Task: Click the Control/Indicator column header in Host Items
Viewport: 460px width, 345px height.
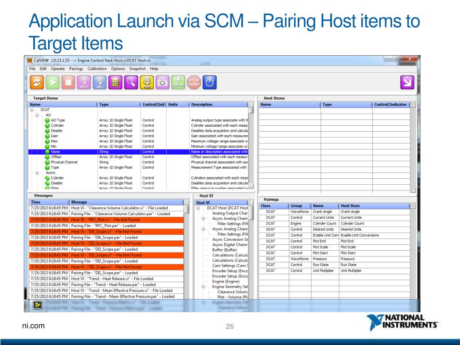Action: pyautogui.click(x=391, y=104)
